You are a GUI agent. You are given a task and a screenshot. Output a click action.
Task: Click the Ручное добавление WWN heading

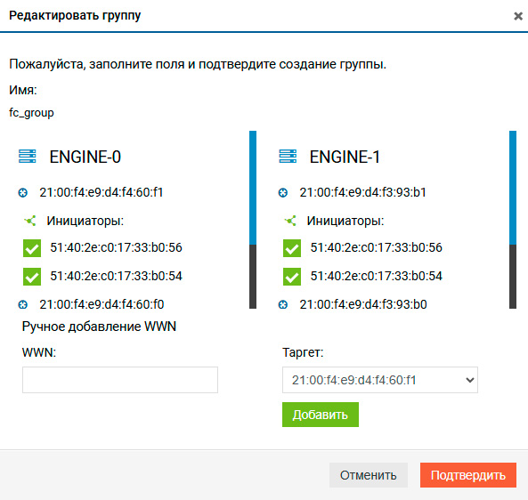click(99, 327)
